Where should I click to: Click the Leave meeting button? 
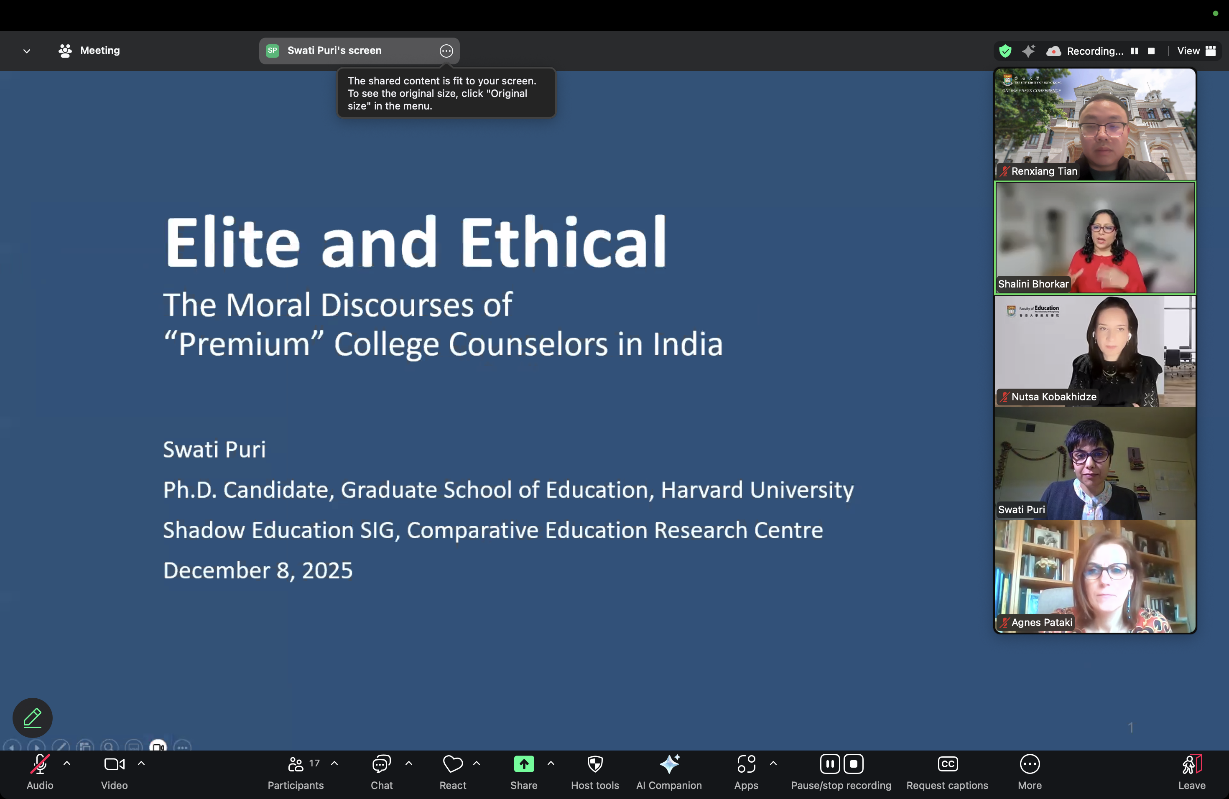1192,764
